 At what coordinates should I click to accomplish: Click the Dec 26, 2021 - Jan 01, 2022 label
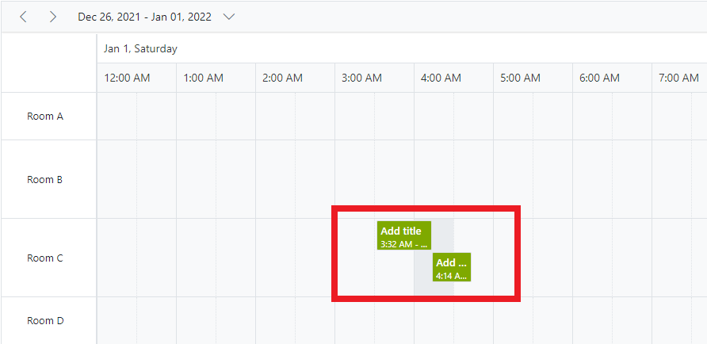point(144,17)
